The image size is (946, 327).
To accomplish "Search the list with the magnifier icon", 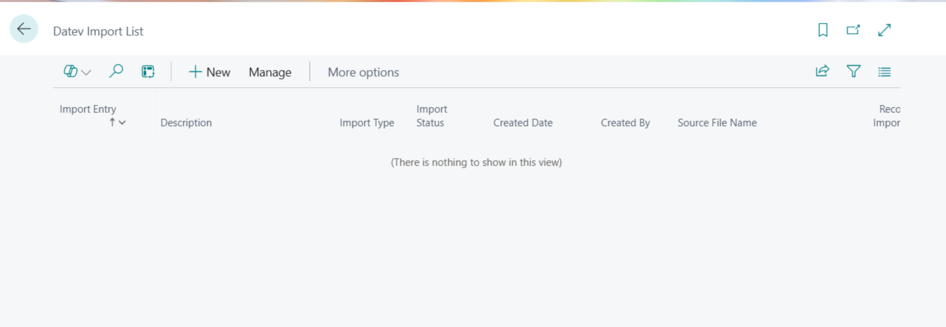I will coord(116,72).
